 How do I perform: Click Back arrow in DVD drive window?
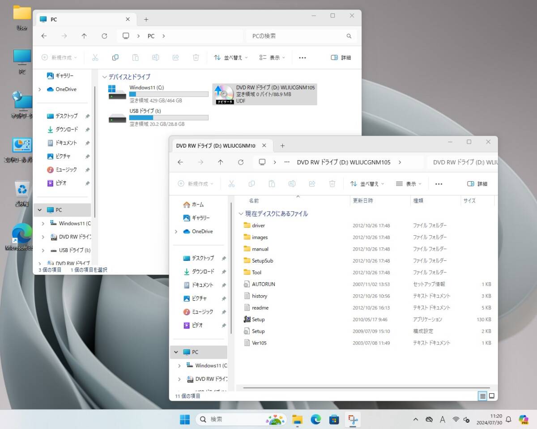[180, 162]
